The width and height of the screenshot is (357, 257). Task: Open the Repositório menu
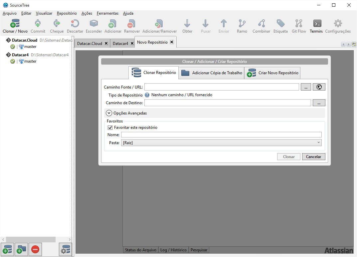[67, 13]
